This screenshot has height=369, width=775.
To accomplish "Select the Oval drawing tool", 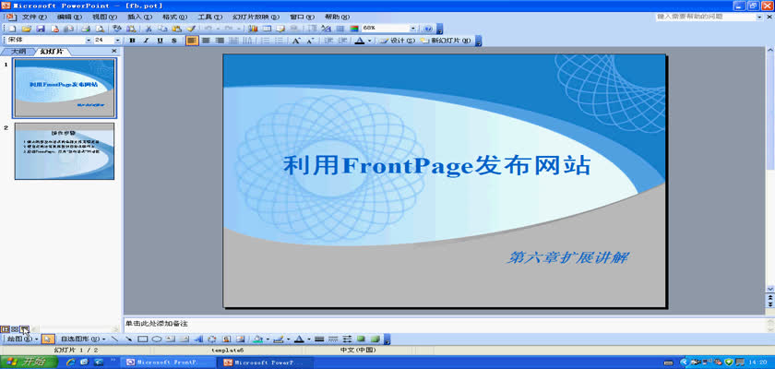I will click(x=157, y=339).
